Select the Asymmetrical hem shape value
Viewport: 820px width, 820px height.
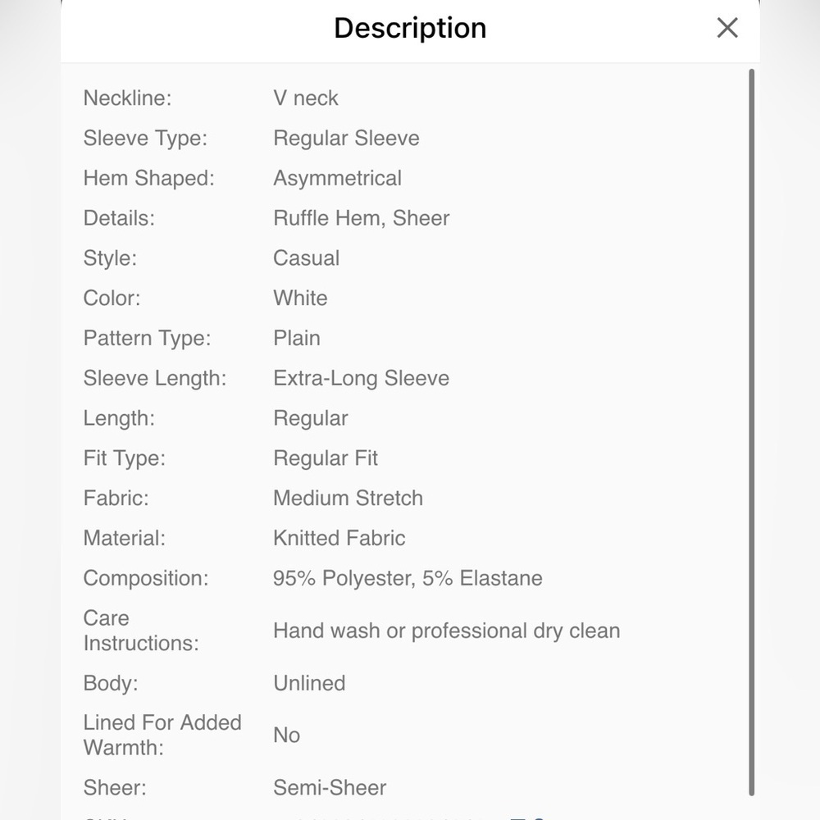click(x=337, y=178)
